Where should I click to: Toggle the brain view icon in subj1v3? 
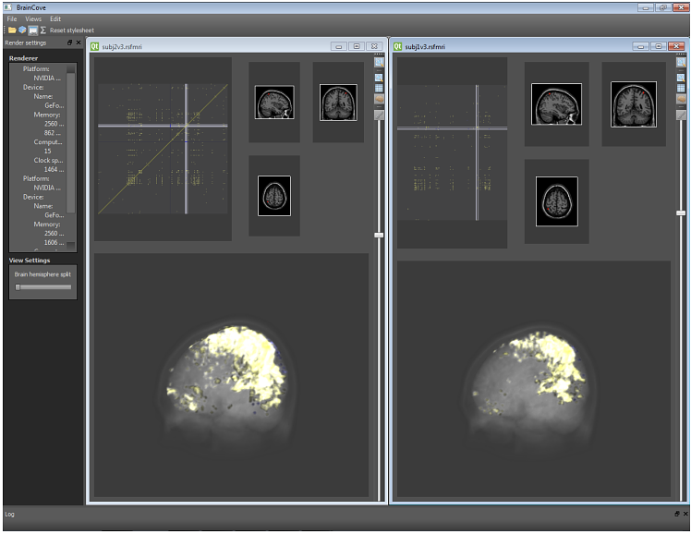681,99
